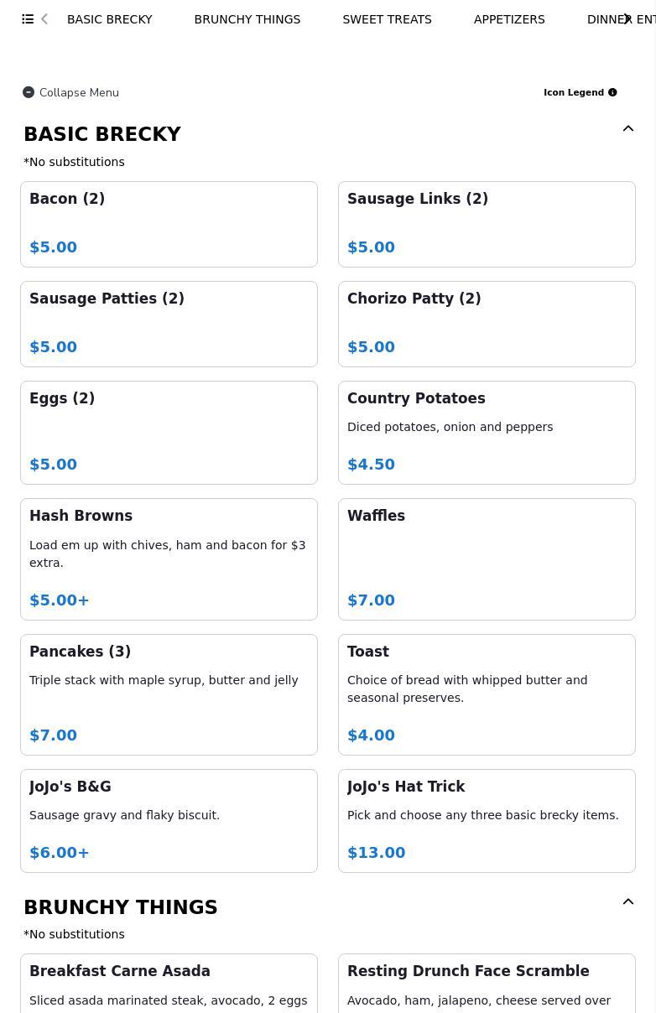Pick the Pancakes (3) item
Viewport: 656px width, 1013px height.
click(x=169, y=694)
